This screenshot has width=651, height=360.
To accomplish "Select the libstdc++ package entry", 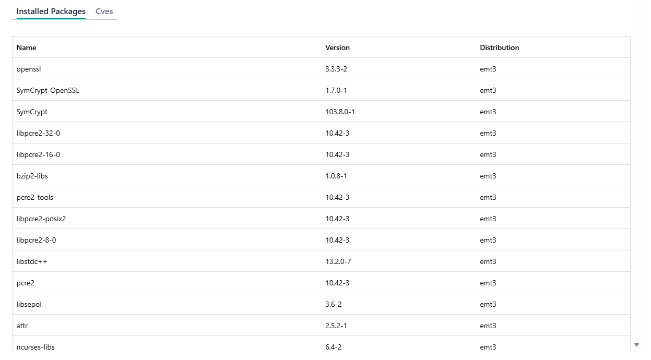I will point(32,261).
